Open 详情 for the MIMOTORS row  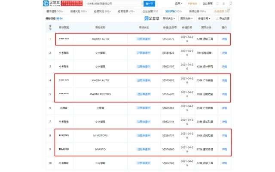coord(224,135)
